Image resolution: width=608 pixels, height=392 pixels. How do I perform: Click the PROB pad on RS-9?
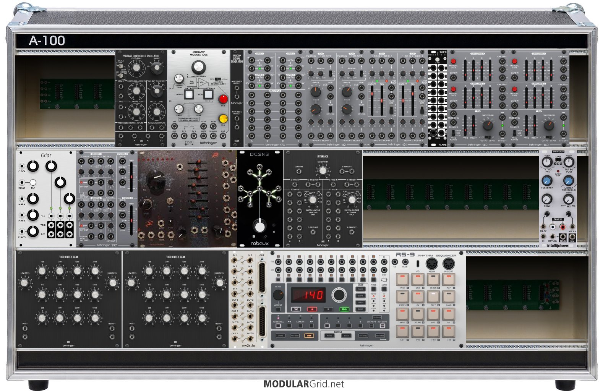click(402, 314)
